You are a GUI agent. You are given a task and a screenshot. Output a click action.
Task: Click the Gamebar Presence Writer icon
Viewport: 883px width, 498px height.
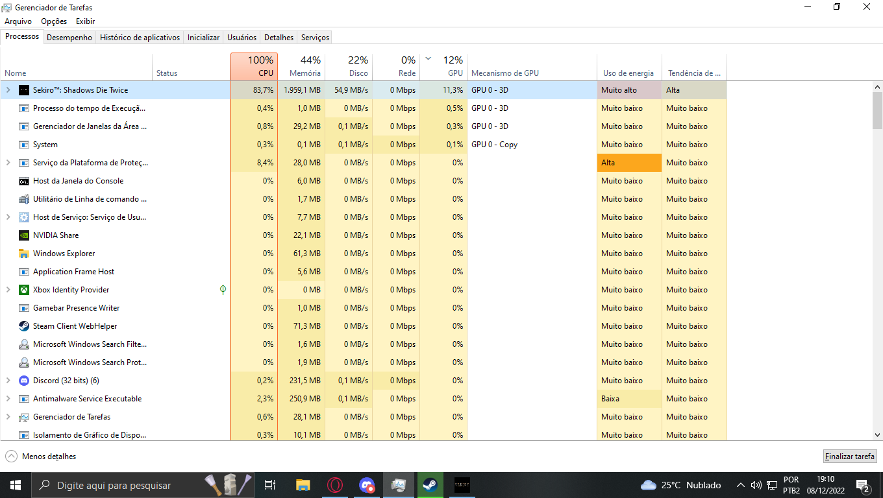24,308
